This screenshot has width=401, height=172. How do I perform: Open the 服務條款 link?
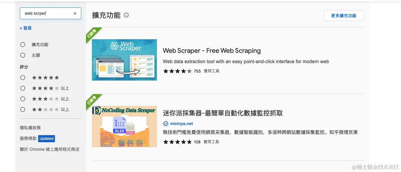[x=28, y=138]
